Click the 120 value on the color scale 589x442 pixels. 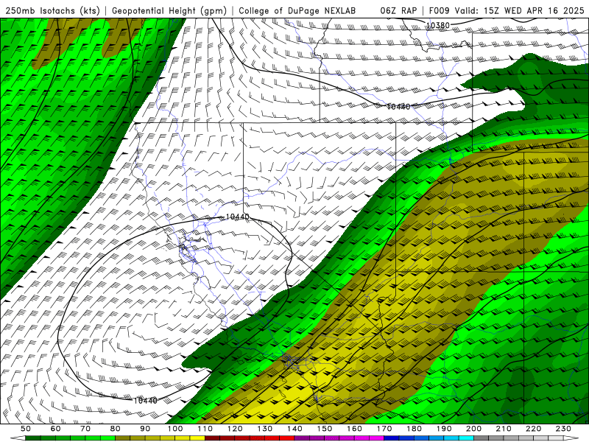pos(235,429)
